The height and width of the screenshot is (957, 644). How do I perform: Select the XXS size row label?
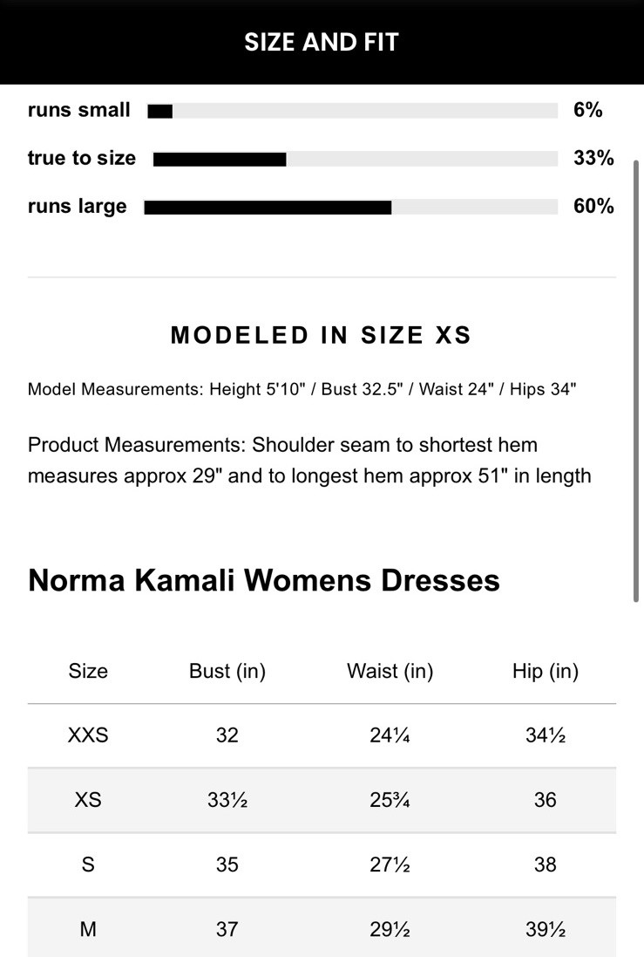coord(88,735)
